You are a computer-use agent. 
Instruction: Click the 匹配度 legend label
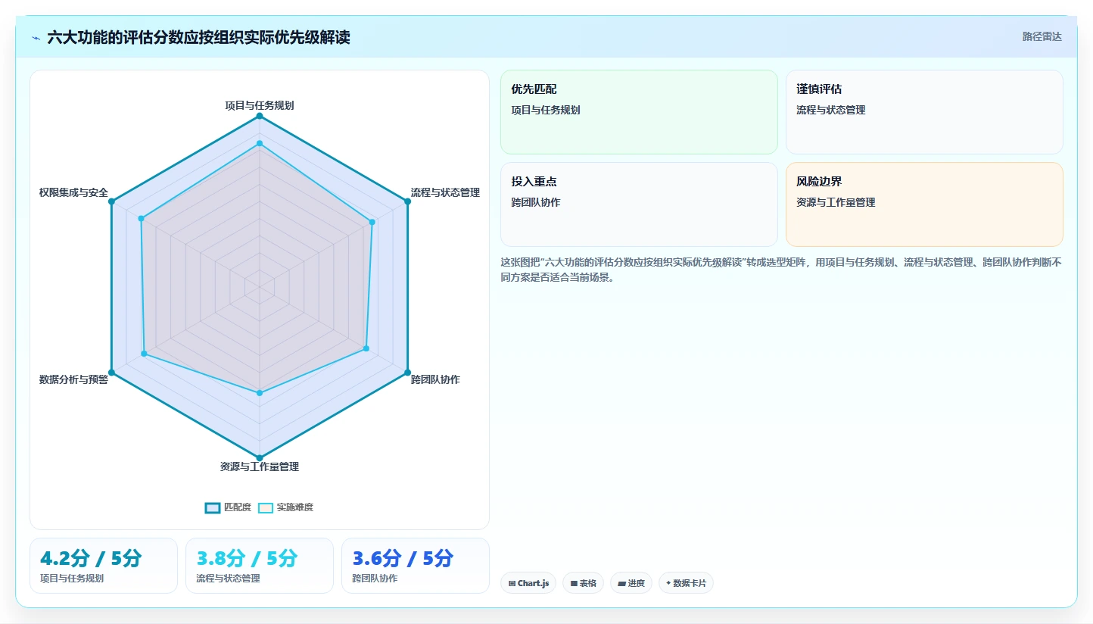[x=238, y=507]
